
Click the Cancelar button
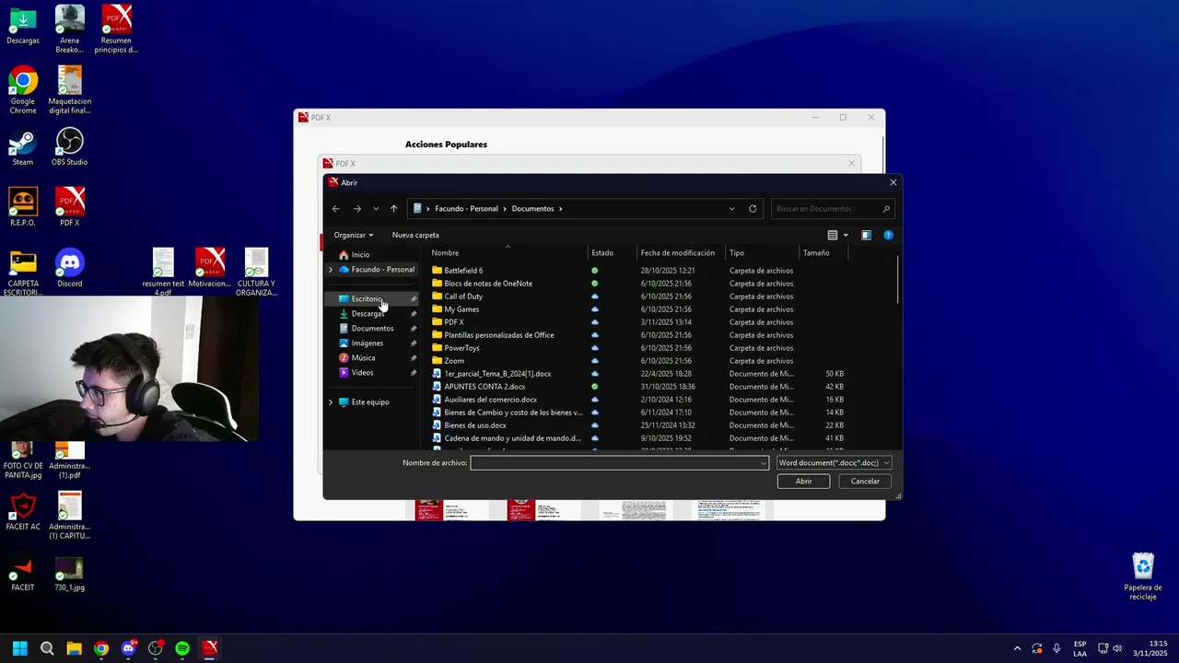(865, 482)
